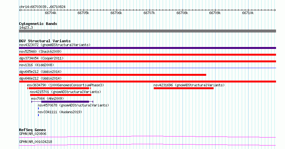This screenshot has width=285, height=149.
Task: Click esv3634790 1000GenomesConsortiumPhase3 label
Action: pos(65,85)
